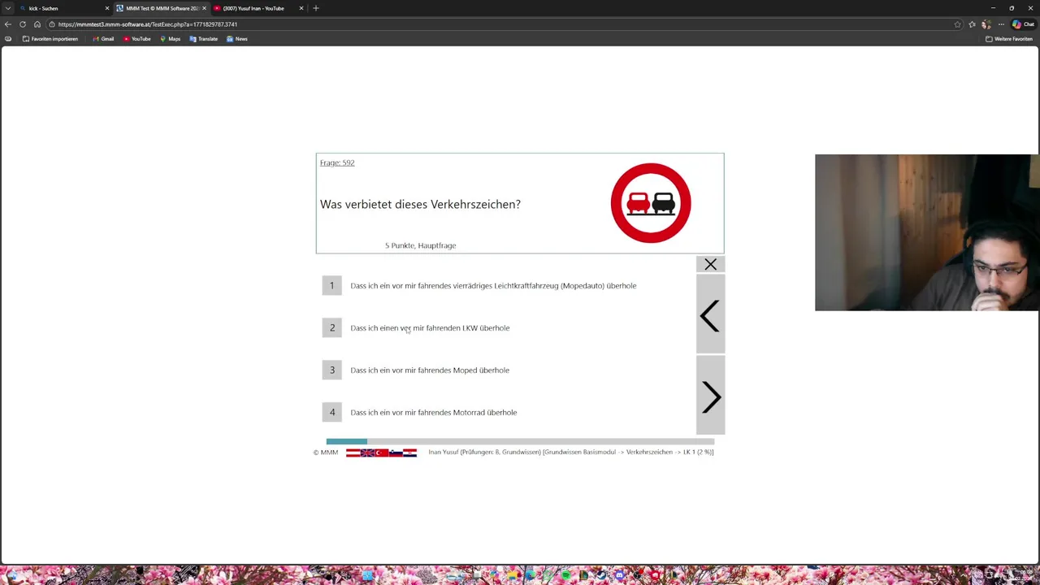Go to browser home page
The width and height of the screenshot is (1040, 585).
pyautogui.click(x=37, y=24)
